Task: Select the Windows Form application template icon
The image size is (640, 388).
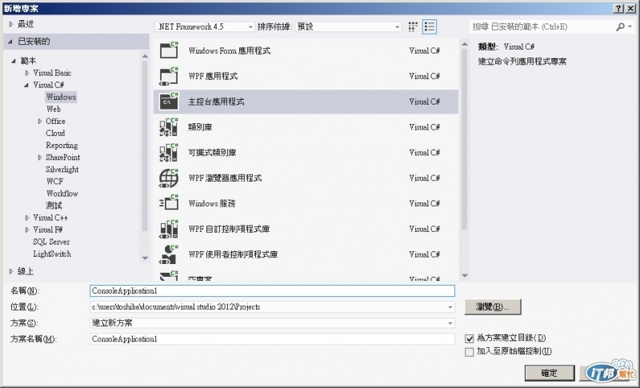Action: click(x=169, y=50)
